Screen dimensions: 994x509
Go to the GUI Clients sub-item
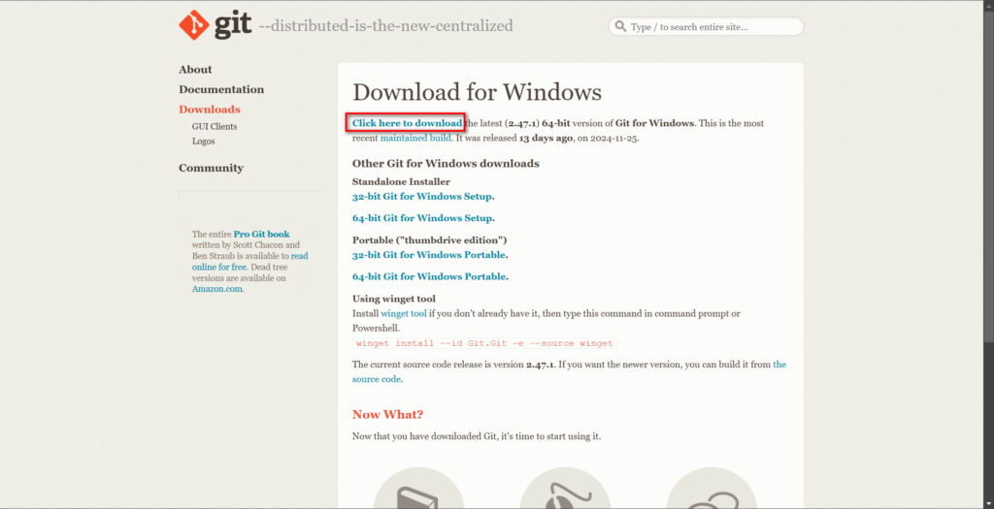coord(215,127)
